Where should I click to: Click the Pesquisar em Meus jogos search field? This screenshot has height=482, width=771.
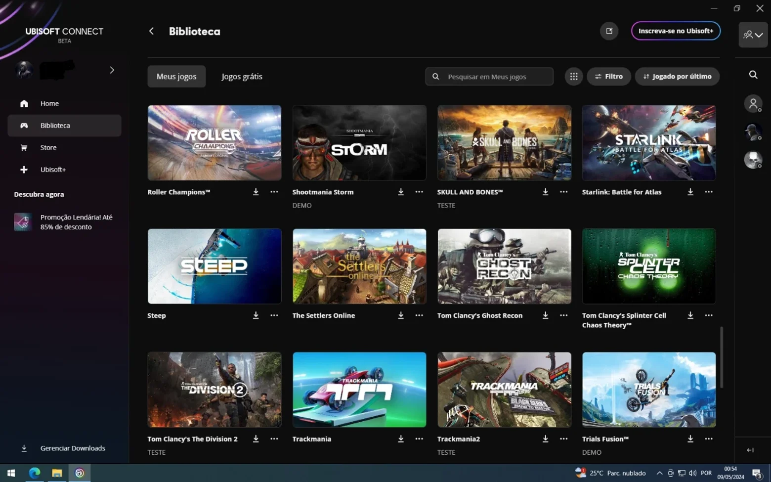(x=489, y=77)
